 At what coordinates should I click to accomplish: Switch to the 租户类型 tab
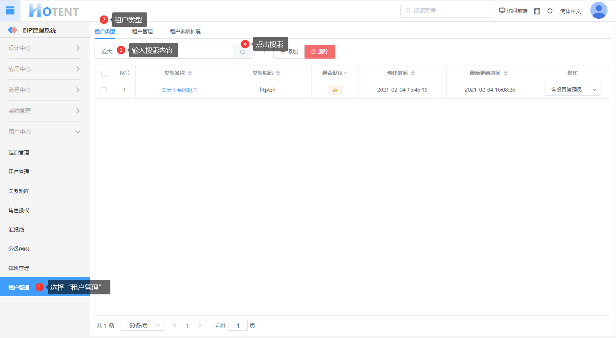point(105,31)
